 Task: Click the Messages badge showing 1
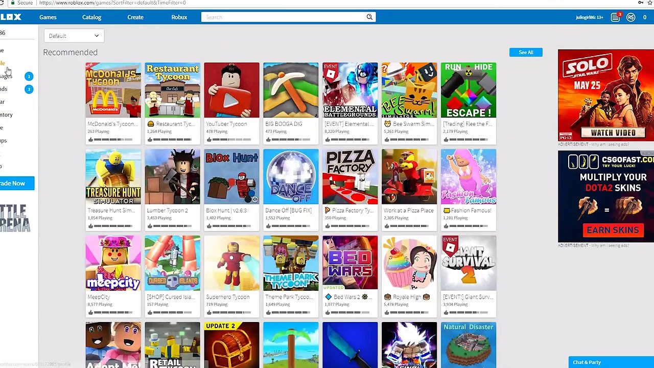coord(29,76)
